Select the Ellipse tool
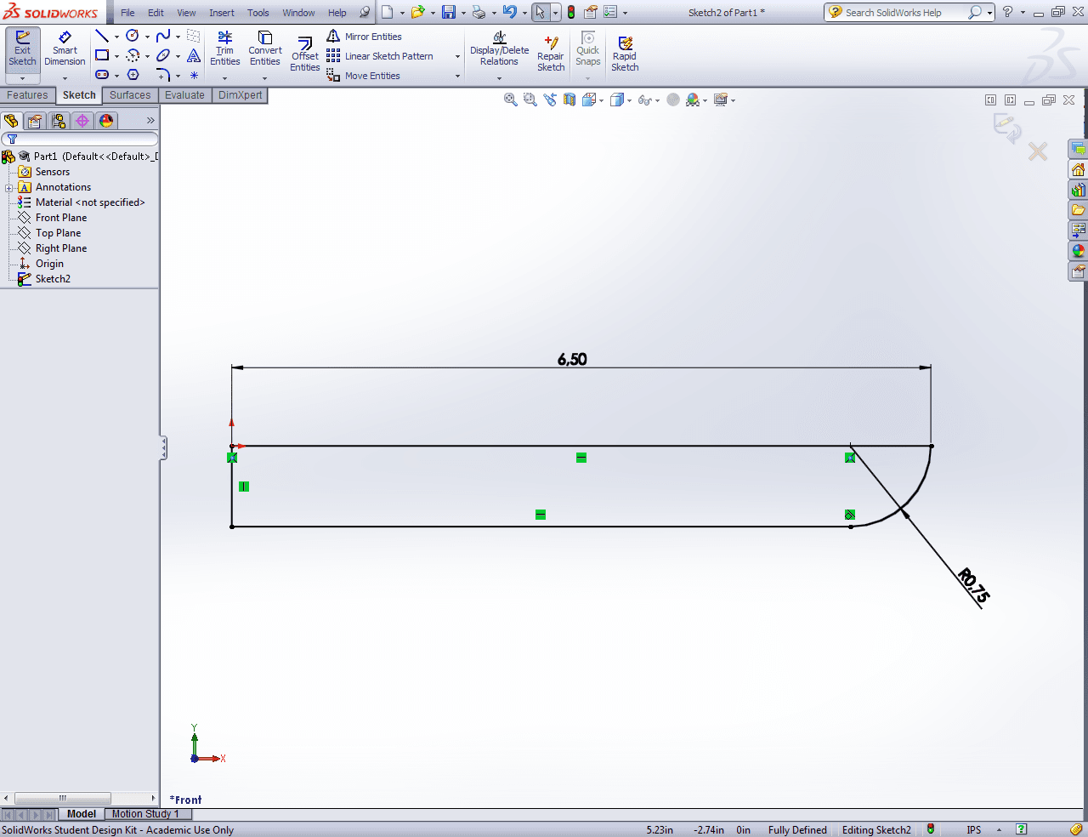This screenshot has height=837, width=1088. pyautogui.click(x=163, y=55)
